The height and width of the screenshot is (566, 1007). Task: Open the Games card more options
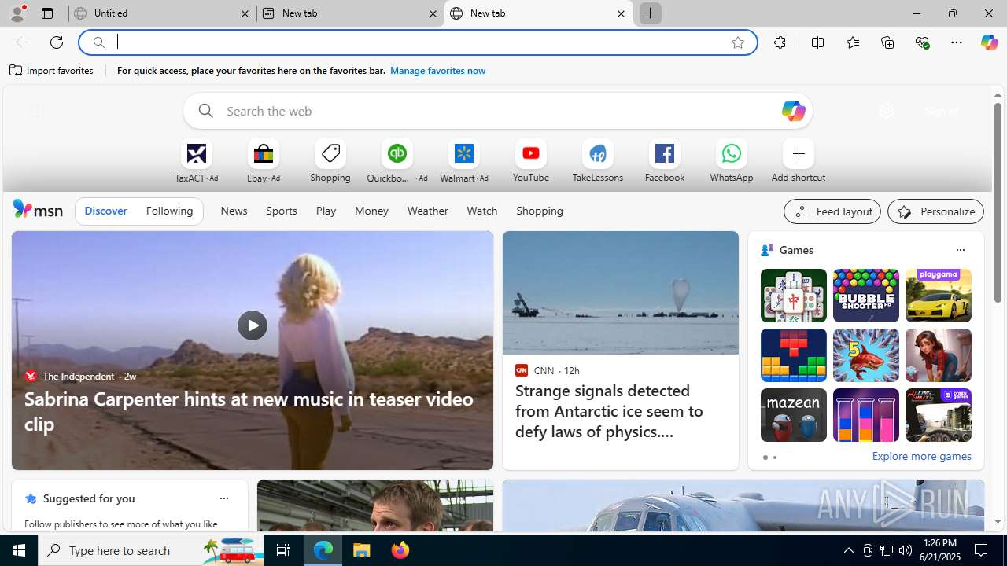(x=960, y=250)
